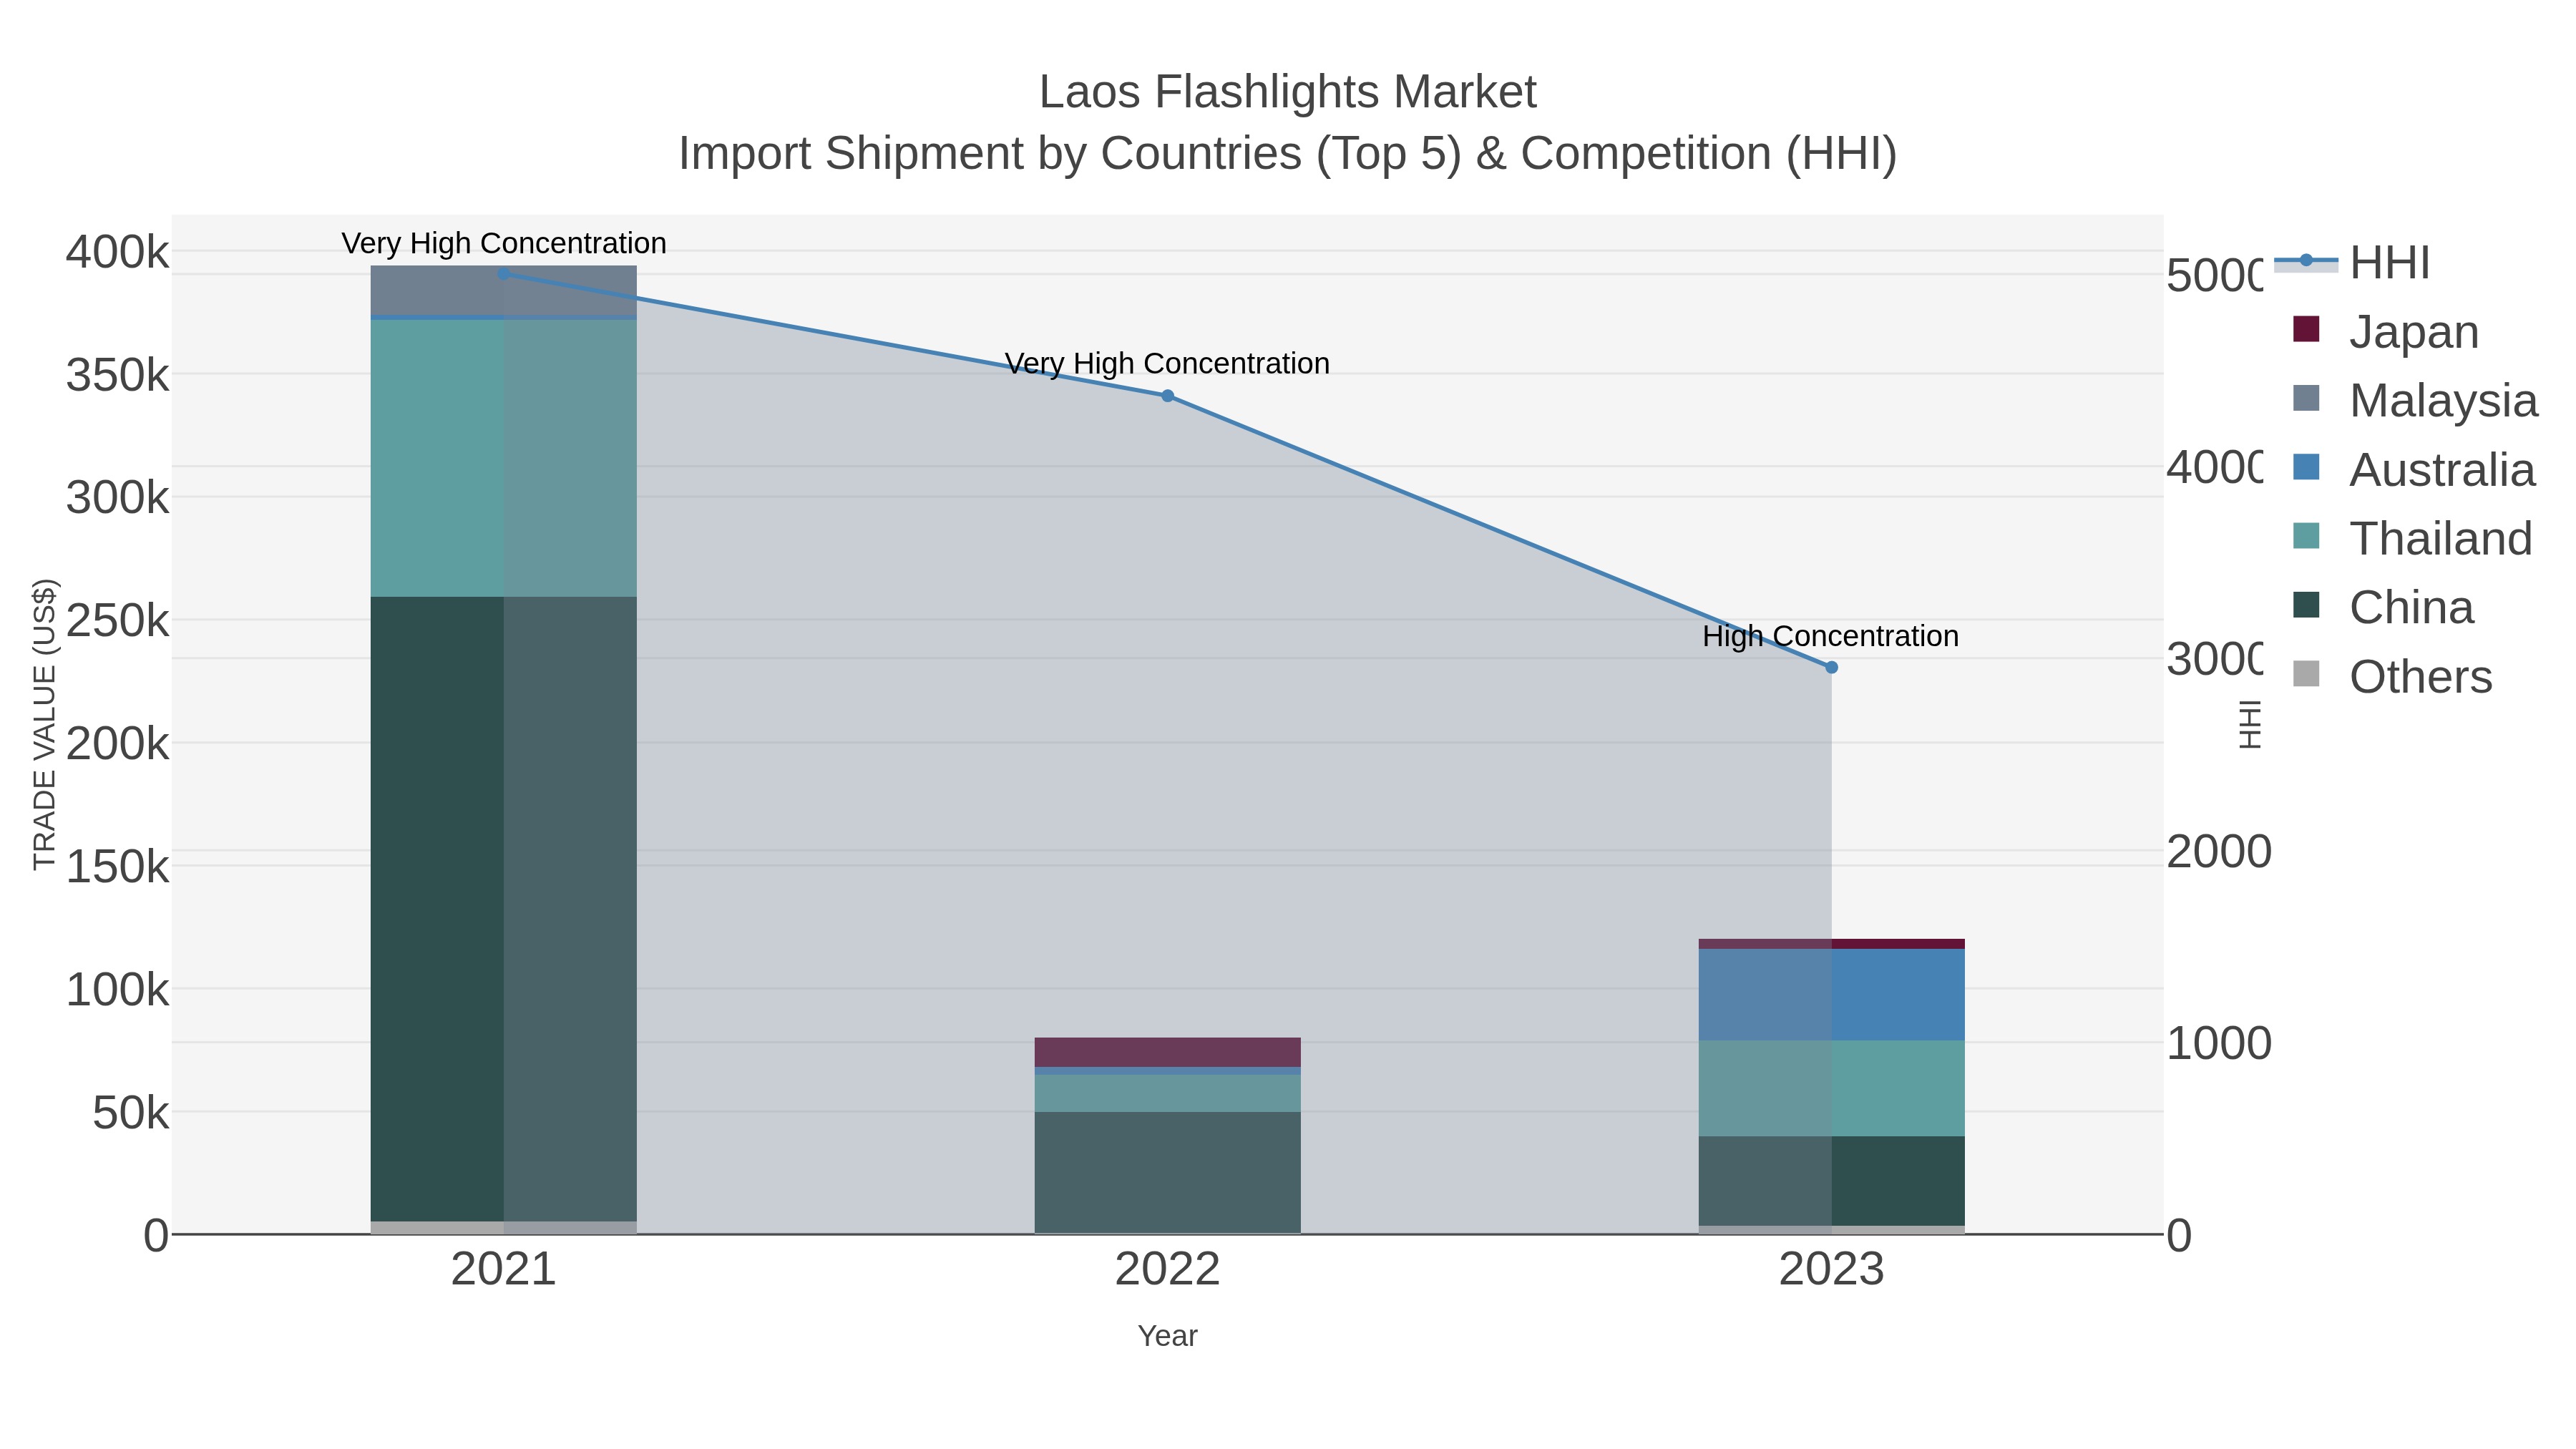Click the Australia blue color swatch
This screenshot has height=1449, width=2576.
(2306, 467)
